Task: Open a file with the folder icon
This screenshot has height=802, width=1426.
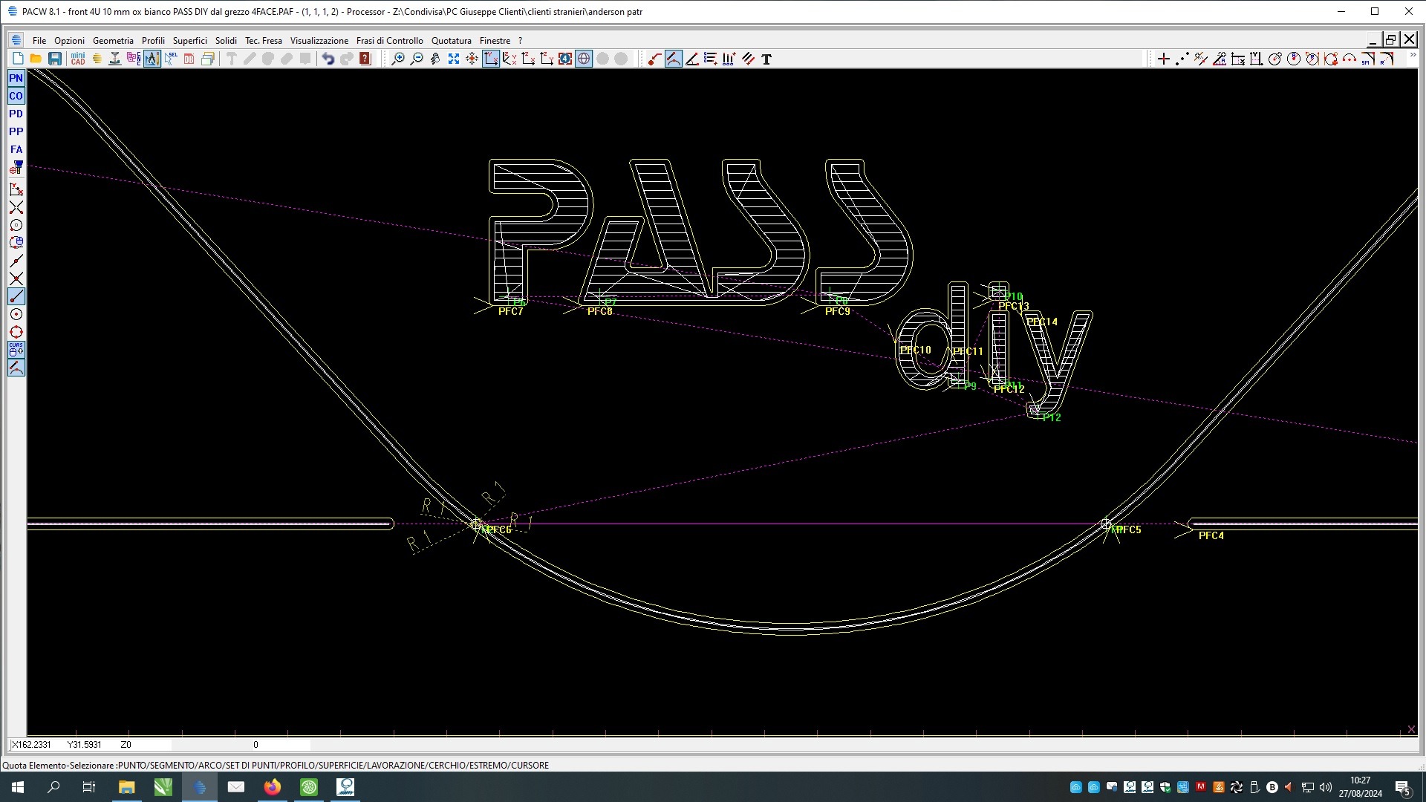Action: click(36, 59)
